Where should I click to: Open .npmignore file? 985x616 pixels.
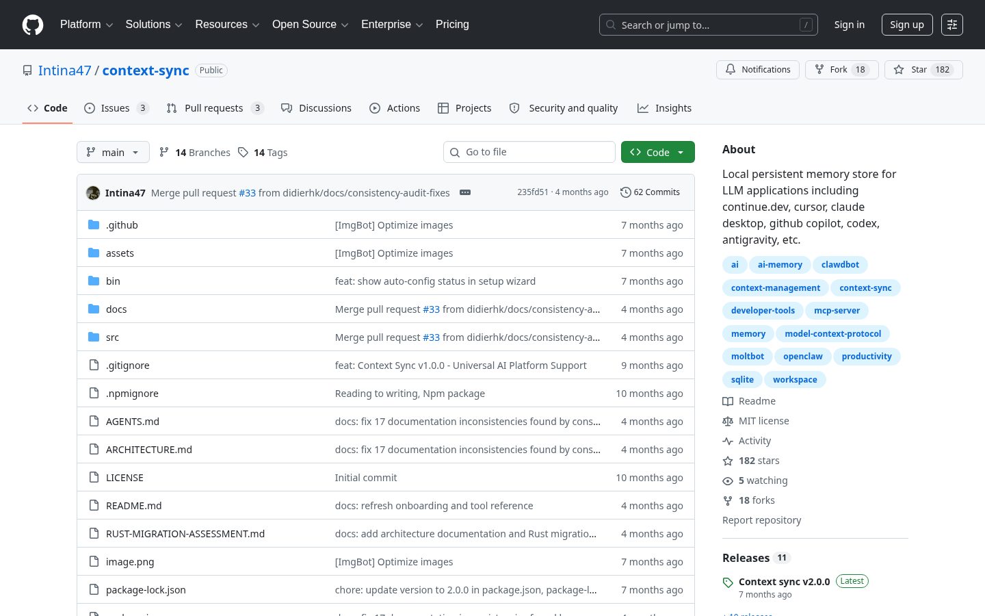(x=132, y=394)
